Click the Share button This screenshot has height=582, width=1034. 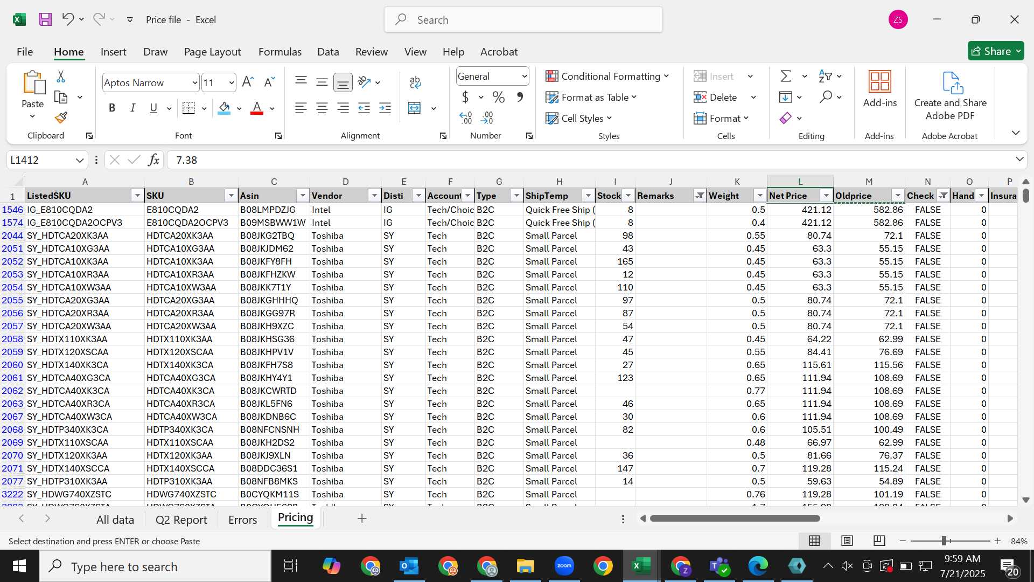click(996, 51)
